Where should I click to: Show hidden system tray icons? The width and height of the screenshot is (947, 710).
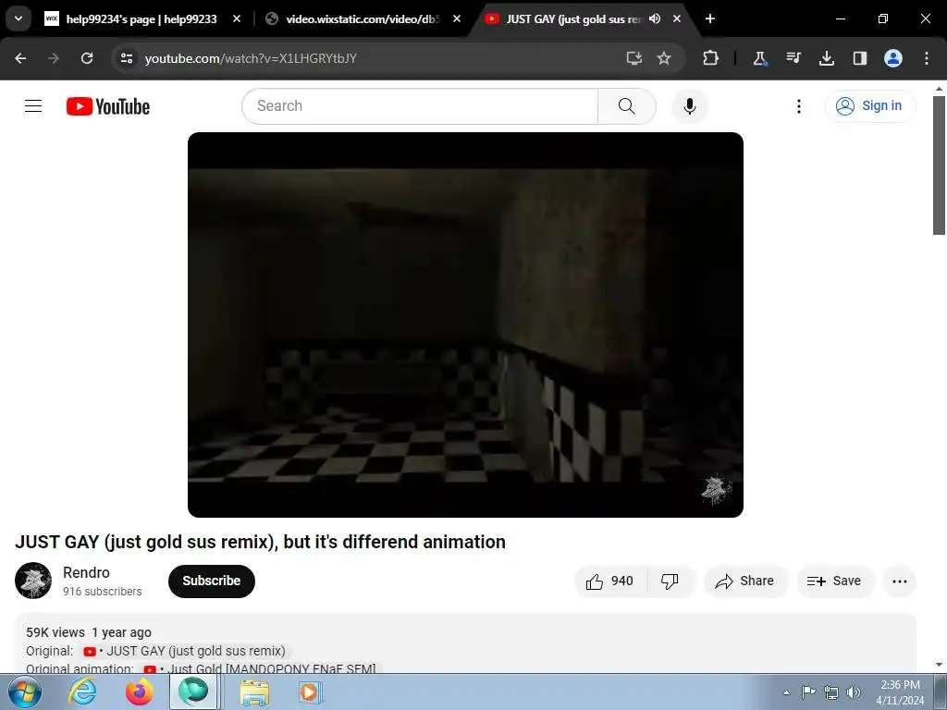(786, 692)
